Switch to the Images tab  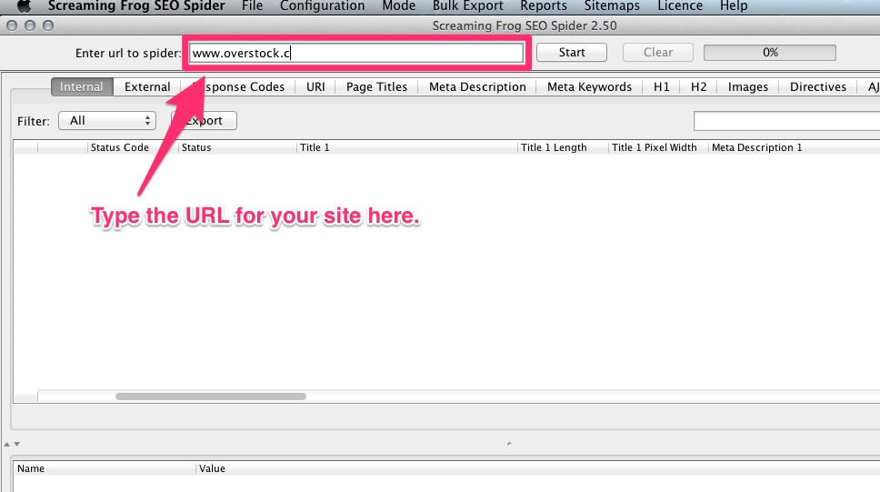pos(747,86)
